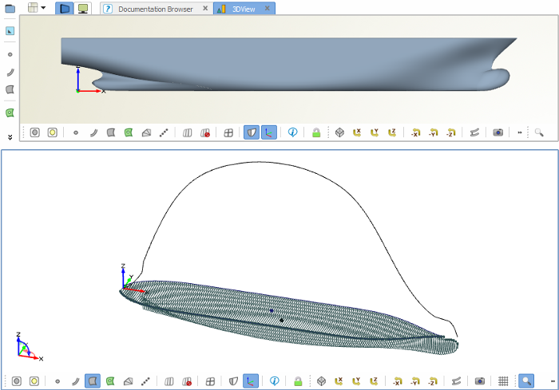Toggle shaded surface display in upper toolbar
Viewport: 559px width, 390px height.
click(252, 132)
